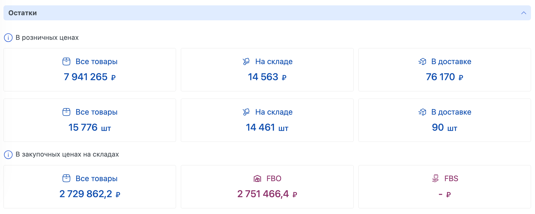
Task: Click the FBO label
Action: 274,178
